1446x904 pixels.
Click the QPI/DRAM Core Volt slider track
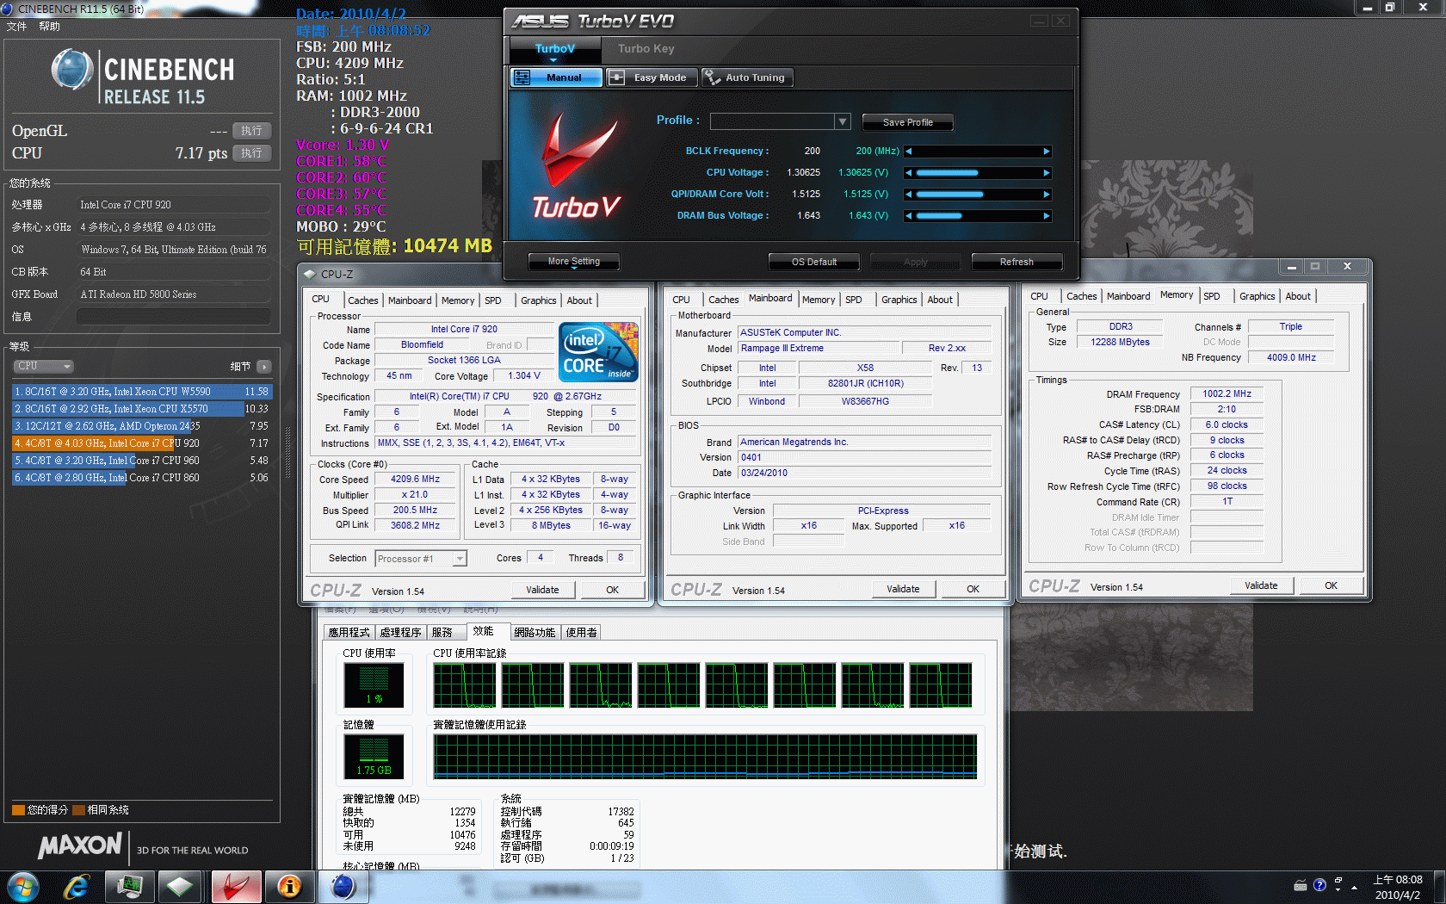point(978,195)
